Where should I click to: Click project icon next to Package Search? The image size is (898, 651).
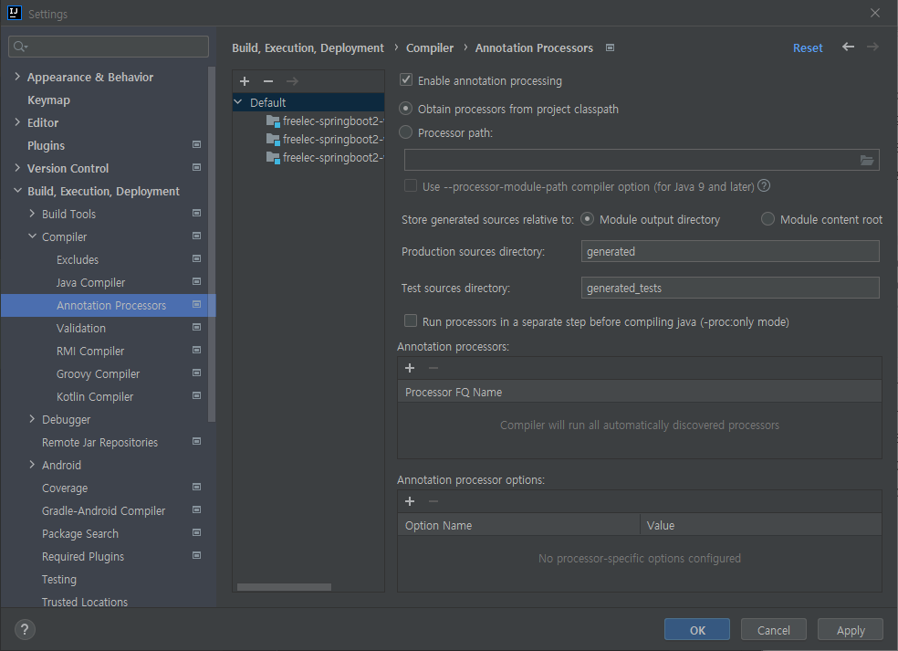tap(196, 532)
